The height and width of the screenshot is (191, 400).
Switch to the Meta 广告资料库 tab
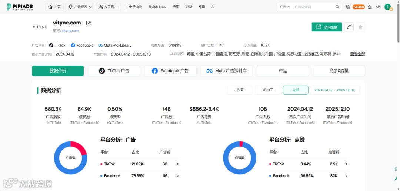(x=226, y=71)
